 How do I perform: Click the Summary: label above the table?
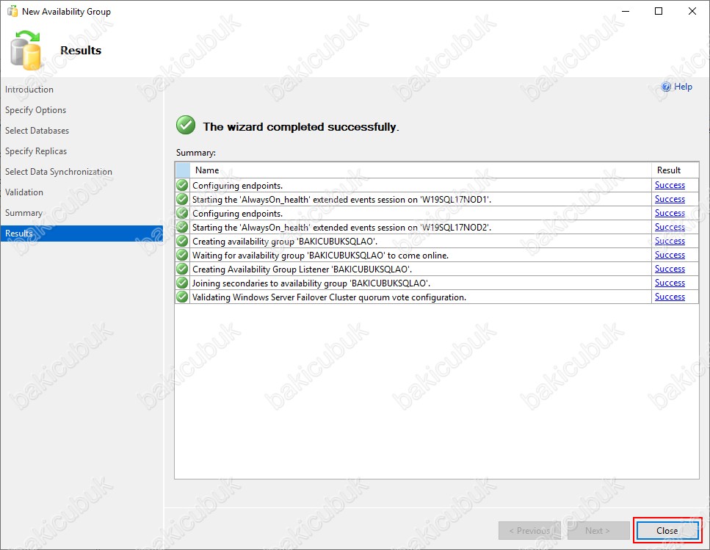point(195,153)
